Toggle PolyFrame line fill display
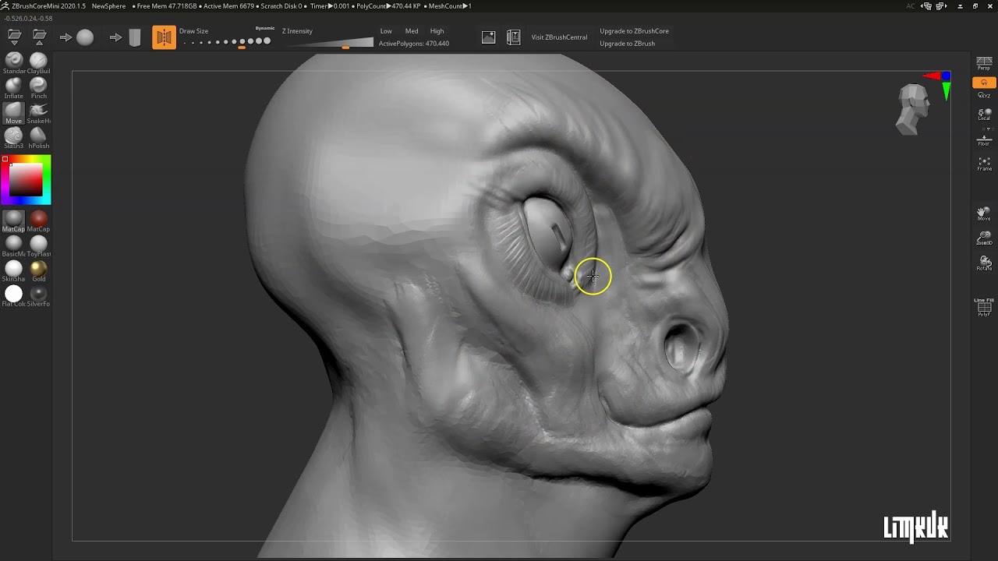The image size is (998, 561). (984, 307)
